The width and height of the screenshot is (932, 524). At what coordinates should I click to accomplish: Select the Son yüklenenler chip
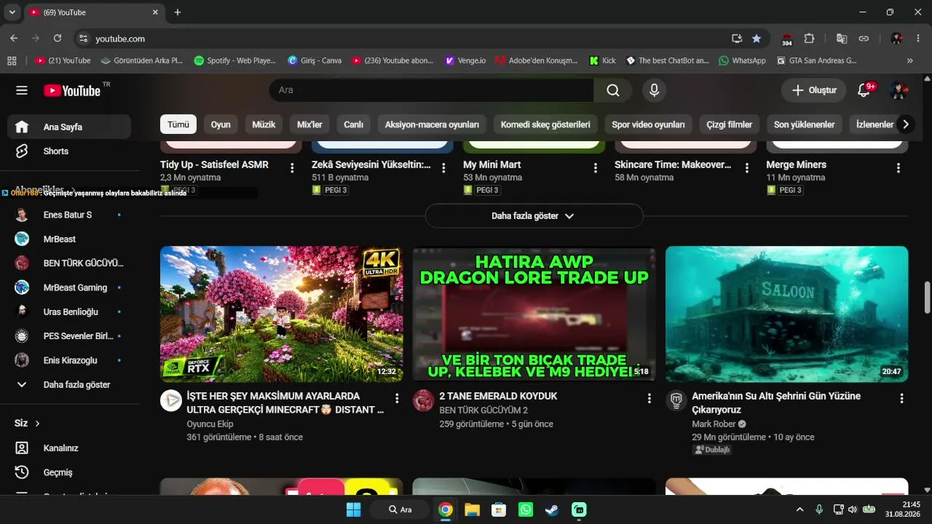coord(805,124)
